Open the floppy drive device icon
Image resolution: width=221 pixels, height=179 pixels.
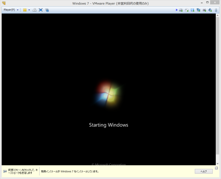point(193,10)
